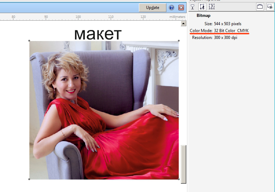Close the blue docker bar with red X

(x=181, y=8)
